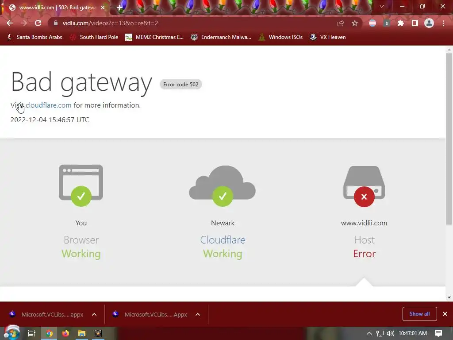453x340 pixels.
Task: Open the Chrome profile avatar
Action: point(429,23)
